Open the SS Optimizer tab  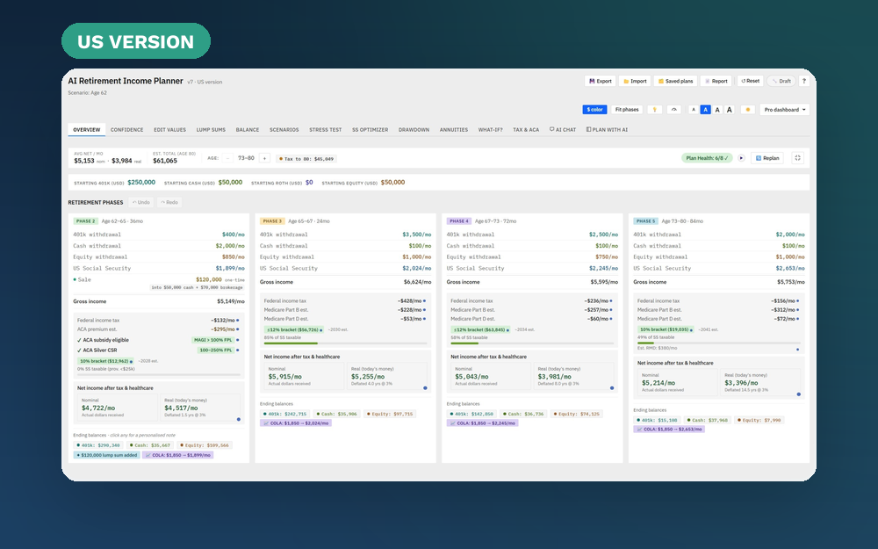[x=371, y=130]
